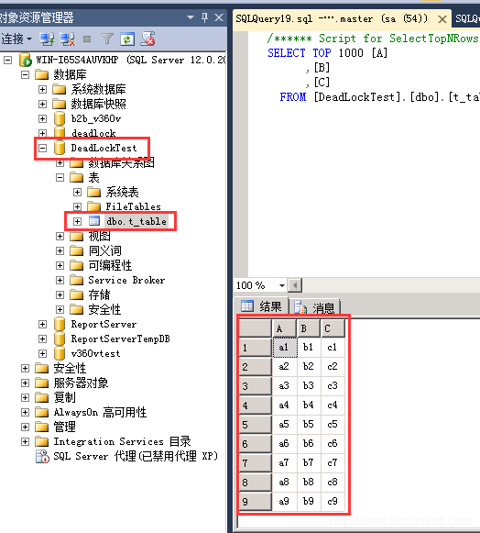This screenshot has width=480, height=533.
Task: Open the 连接 dropdown in Object Explorer
Action: 16,39
